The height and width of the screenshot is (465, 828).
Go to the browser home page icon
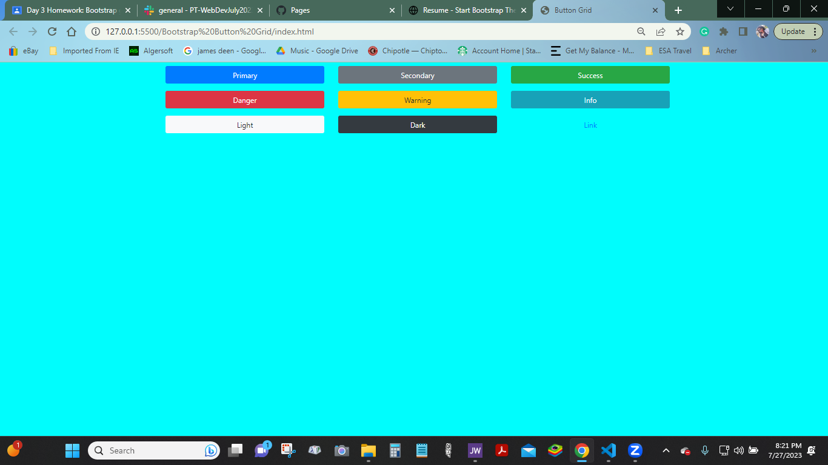71,31
